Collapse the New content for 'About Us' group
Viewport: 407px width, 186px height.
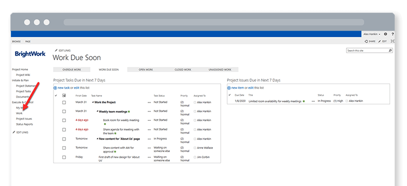point(97,138)
